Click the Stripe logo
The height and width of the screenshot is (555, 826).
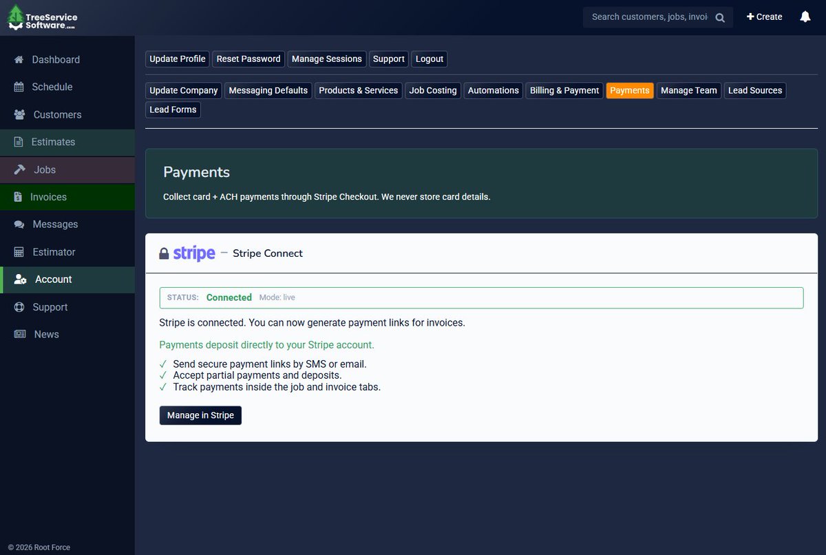(x=194, y=253)
